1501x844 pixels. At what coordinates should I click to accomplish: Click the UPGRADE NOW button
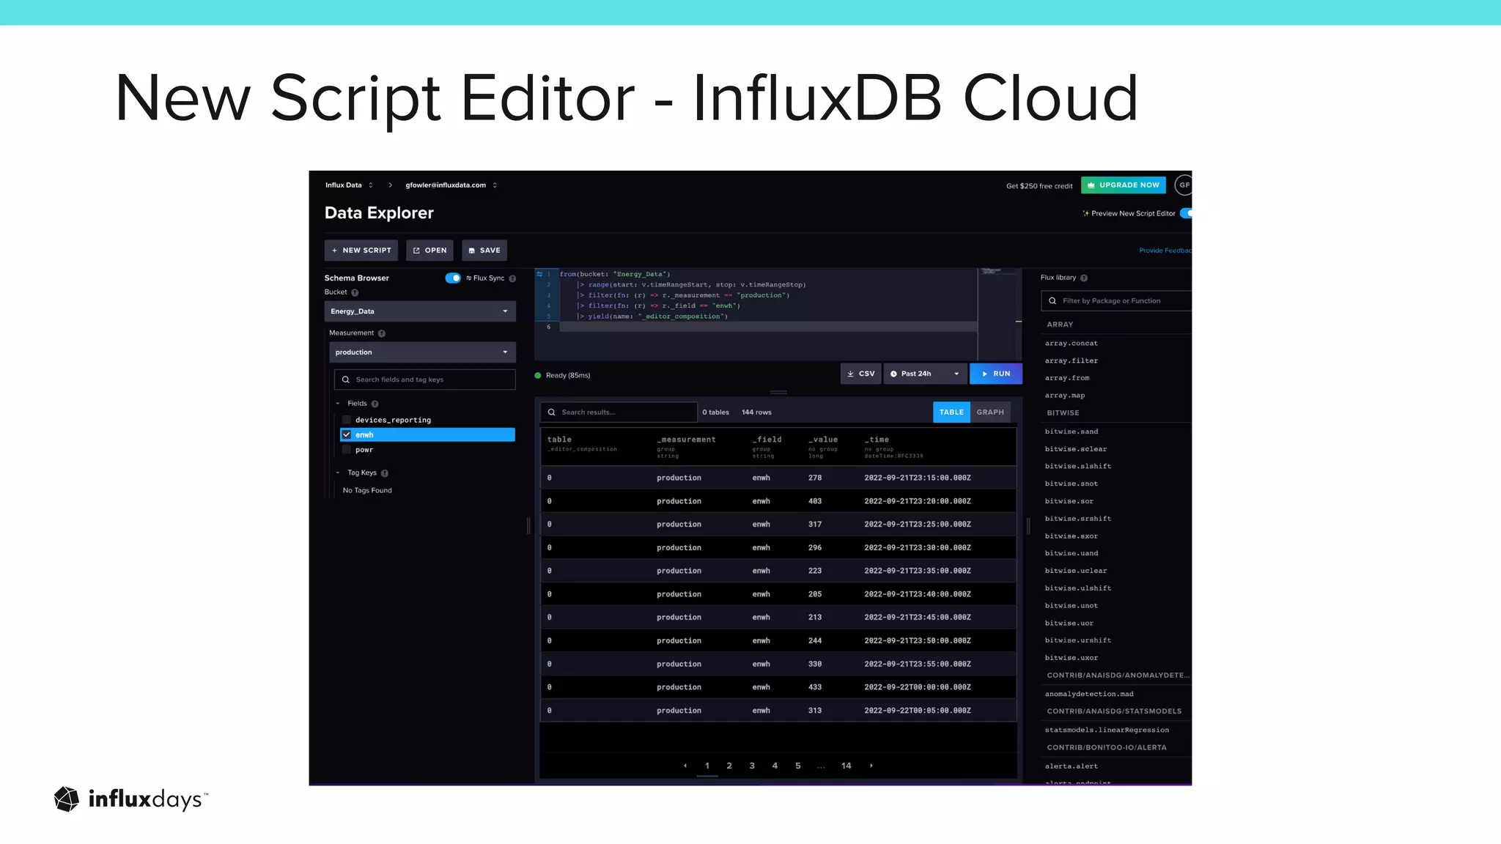tap(1124, 185)
